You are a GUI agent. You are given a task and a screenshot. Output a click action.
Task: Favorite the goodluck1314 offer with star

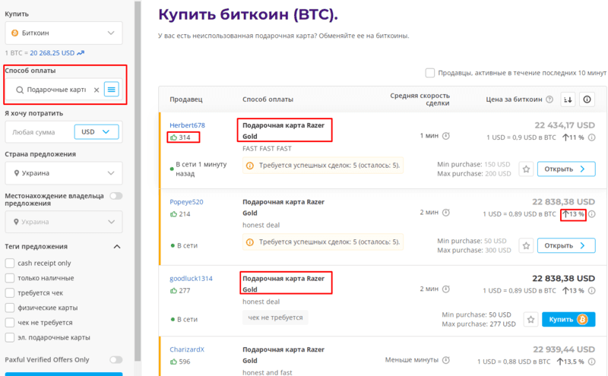[x=530, y=319]
